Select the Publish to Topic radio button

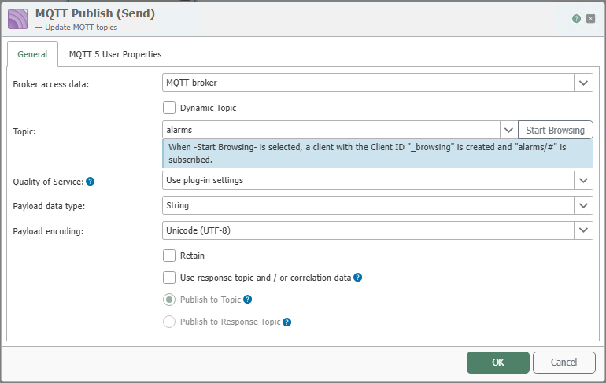(x=169, y=300)
